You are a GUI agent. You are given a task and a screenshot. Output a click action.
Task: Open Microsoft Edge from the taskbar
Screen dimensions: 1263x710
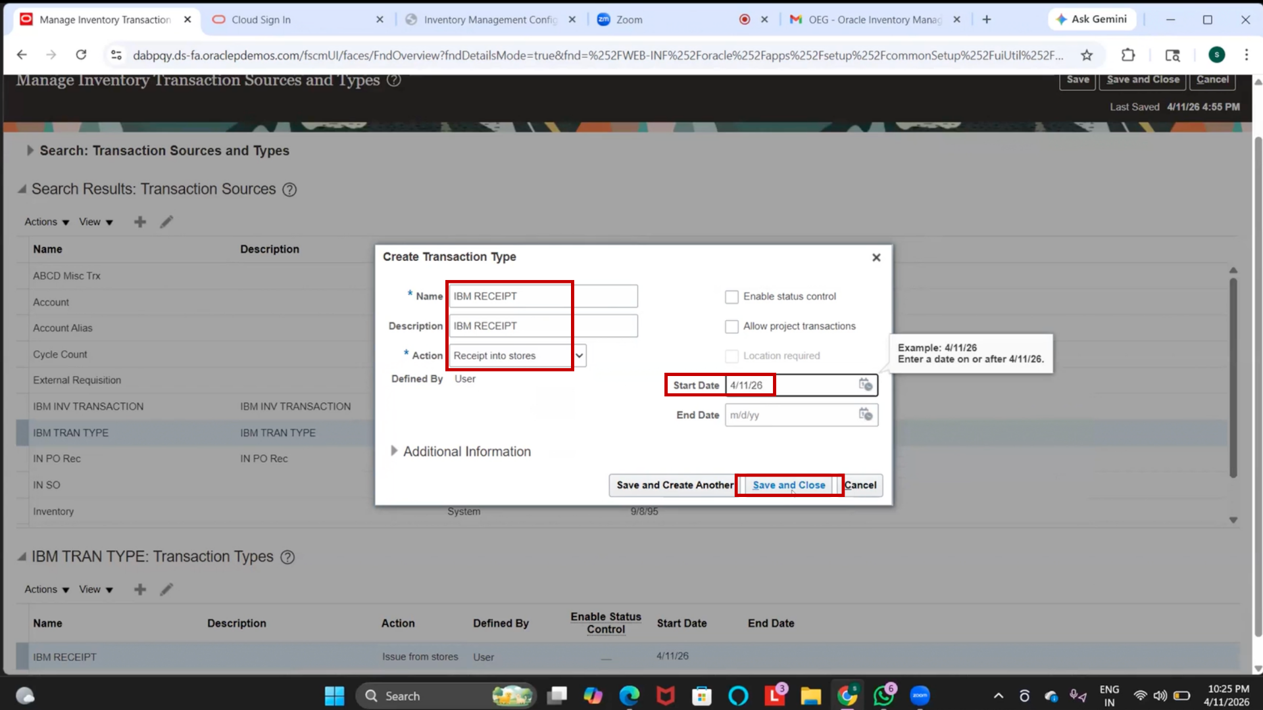[x=630, y=696]
